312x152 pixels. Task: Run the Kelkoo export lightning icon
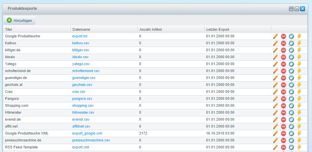299,43
